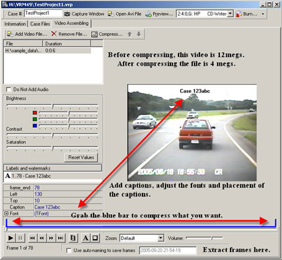The width and height of the screenshot is (282, 260).
Task: Click the blue channel slider
Action: click(x=68, y=126)
